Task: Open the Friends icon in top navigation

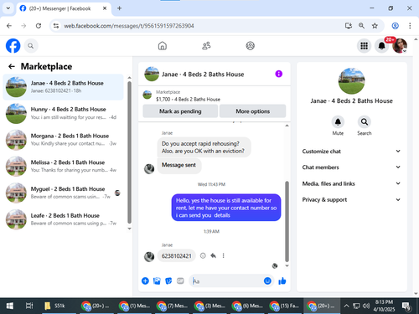Action: pos(206,46)
